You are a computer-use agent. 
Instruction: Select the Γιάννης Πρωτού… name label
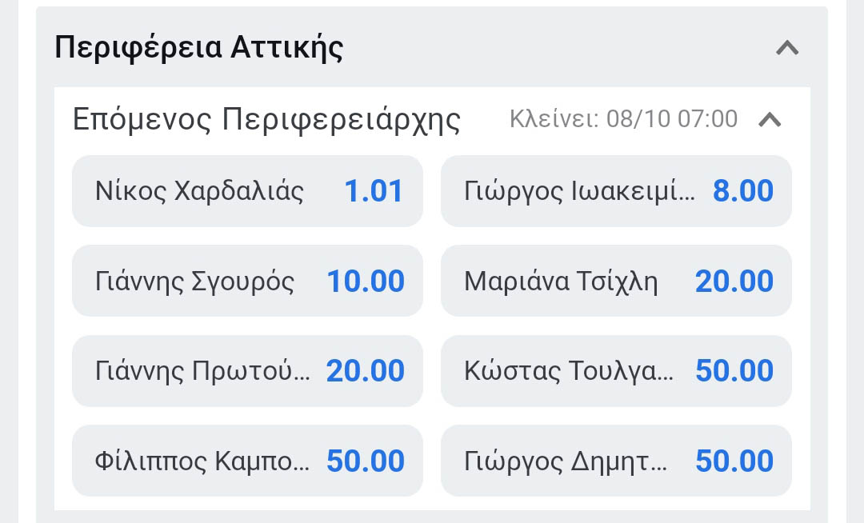202,371
